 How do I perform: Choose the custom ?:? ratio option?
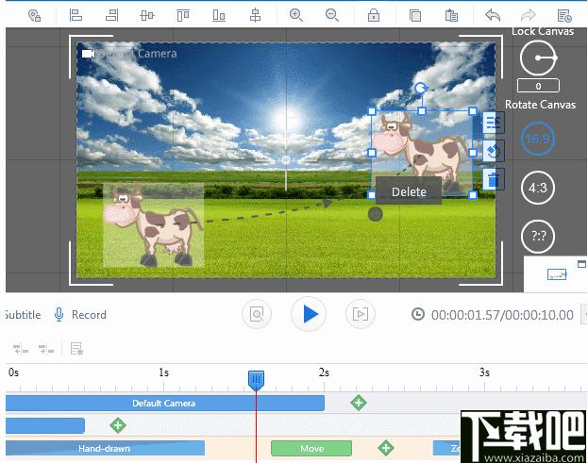[538, 236]
